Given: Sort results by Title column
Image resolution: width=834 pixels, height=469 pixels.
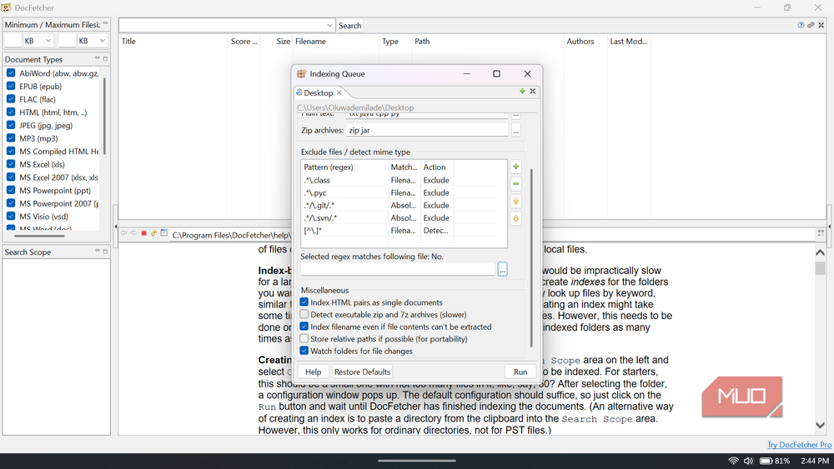Looking at the screenshot, I should click(x=173, y=42).
